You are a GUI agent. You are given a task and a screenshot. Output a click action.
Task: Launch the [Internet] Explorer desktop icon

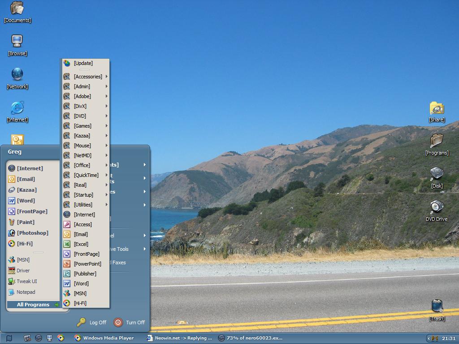17,112
